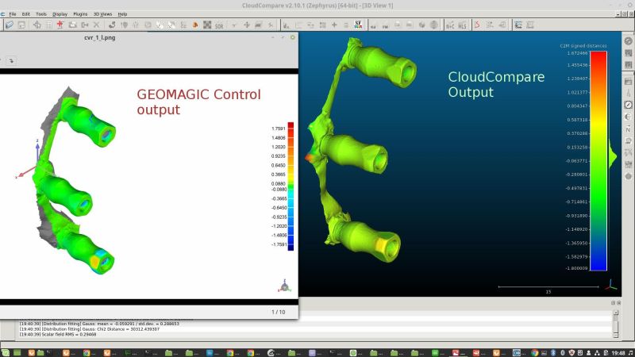The height and width of the screenshot is (357, 635).
Task: Click the cvr_1_l.png window title
Action: [100, 37]
